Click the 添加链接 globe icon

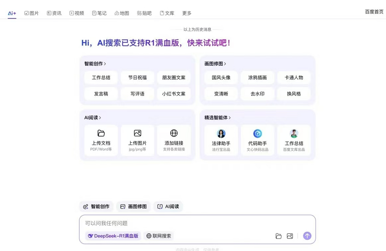click(x=174, y=133)
